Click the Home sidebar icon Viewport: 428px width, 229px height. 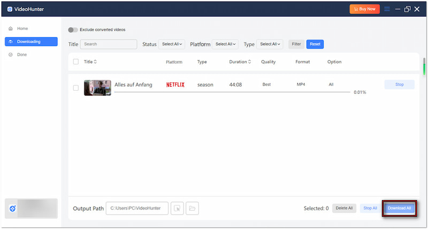pos(11,28)
